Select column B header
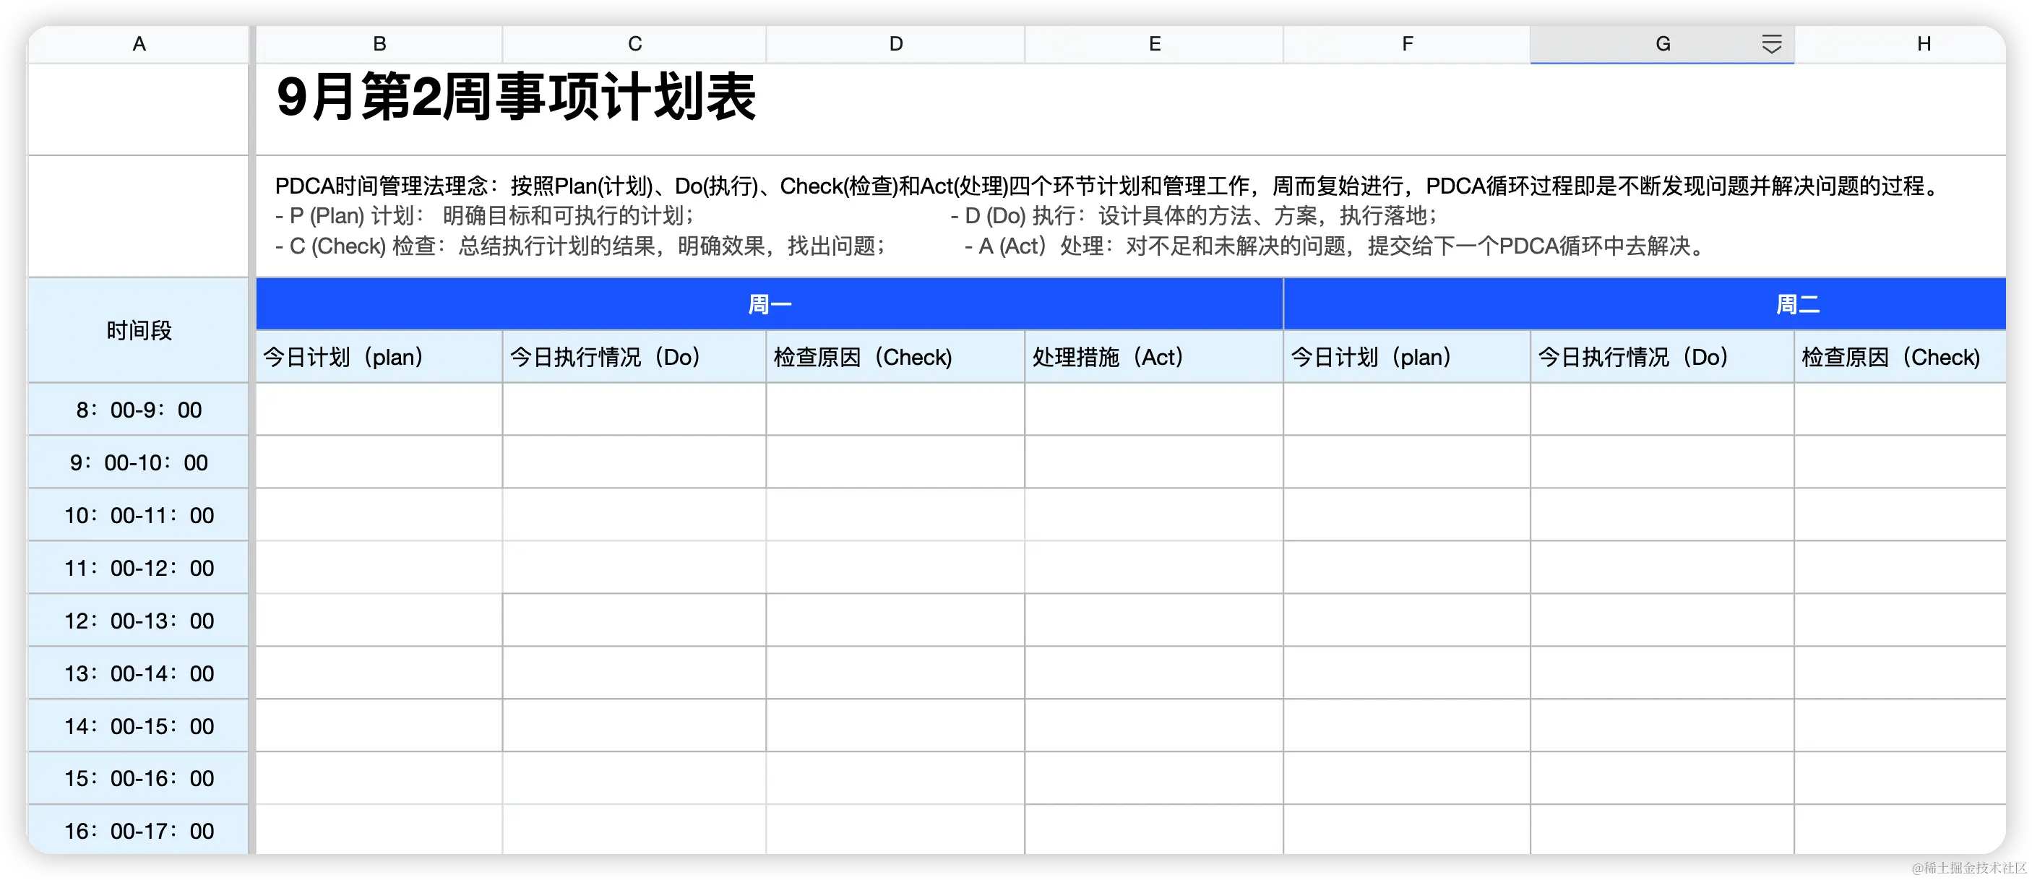2032x880 pixels. click(379, 44)
